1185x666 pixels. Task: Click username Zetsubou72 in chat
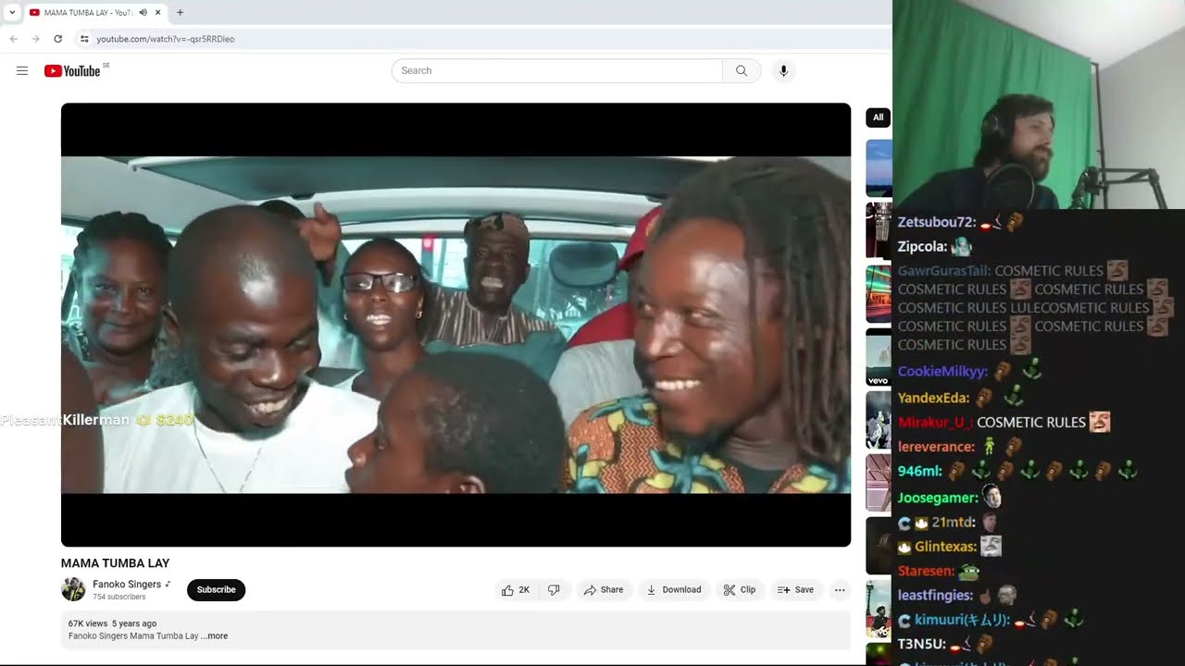point(937,223)
